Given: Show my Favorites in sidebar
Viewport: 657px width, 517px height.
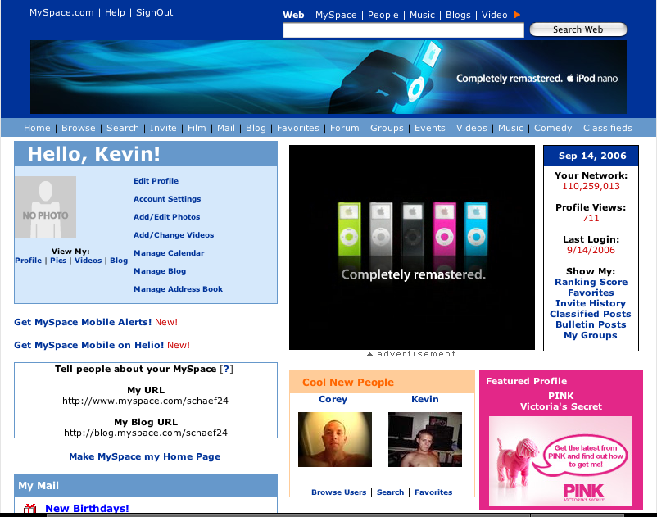Looking at the screenshot, I should [x=591, y=293].
